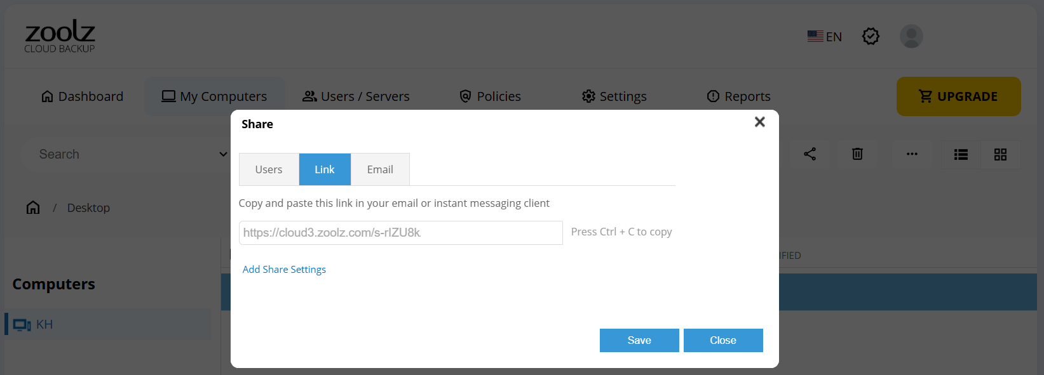Image resolution: width=1044 pixels, height=375 pixels.
Task: Open the three-dots more options menu
Action: (x=912, y=154)
